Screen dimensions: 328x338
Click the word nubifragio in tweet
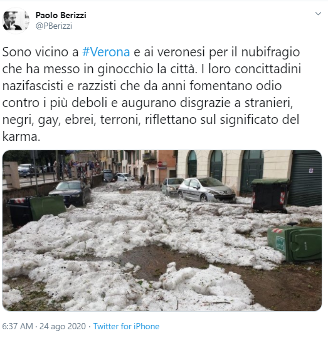tap(270, 53)
